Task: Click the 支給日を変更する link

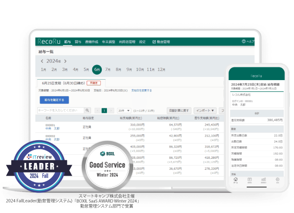Action: click(142, 91)
